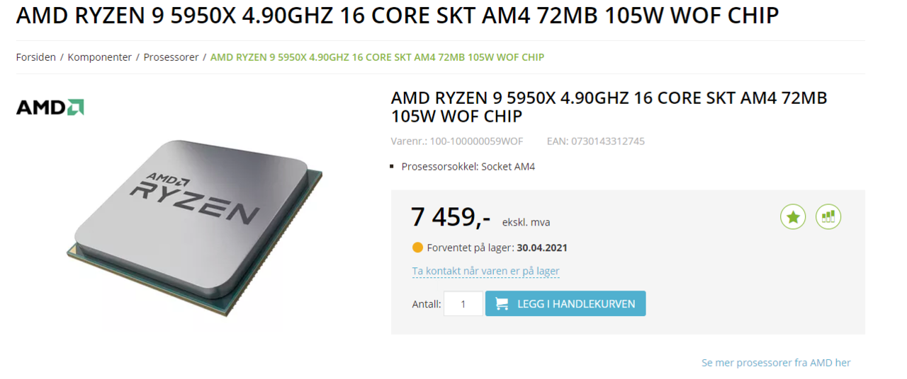Click the 7 459,- price text
The image size is (907, 379).
[x=451, y=216]
